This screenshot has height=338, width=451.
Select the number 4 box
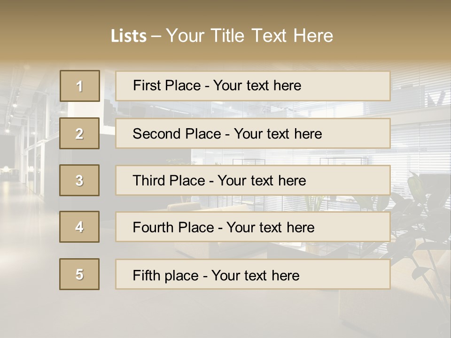pos(79,227)
